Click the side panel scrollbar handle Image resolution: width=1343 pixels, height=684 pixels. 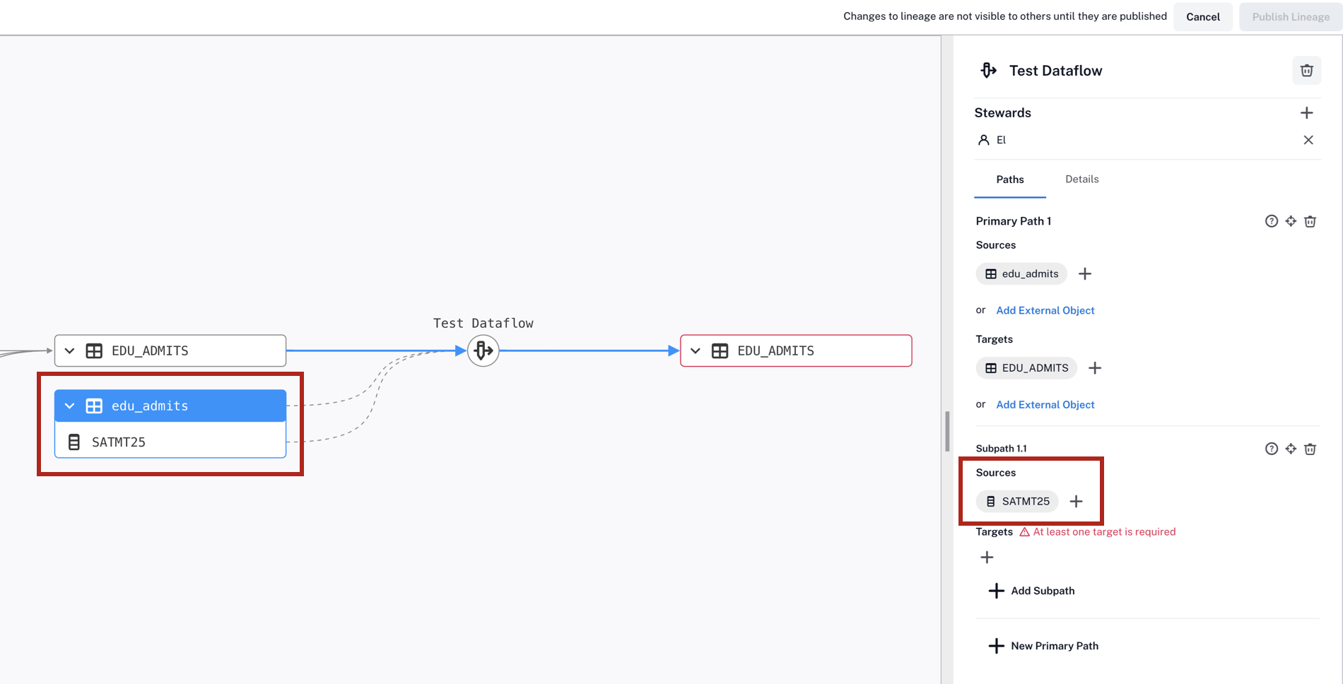click(x=947, y=431)
